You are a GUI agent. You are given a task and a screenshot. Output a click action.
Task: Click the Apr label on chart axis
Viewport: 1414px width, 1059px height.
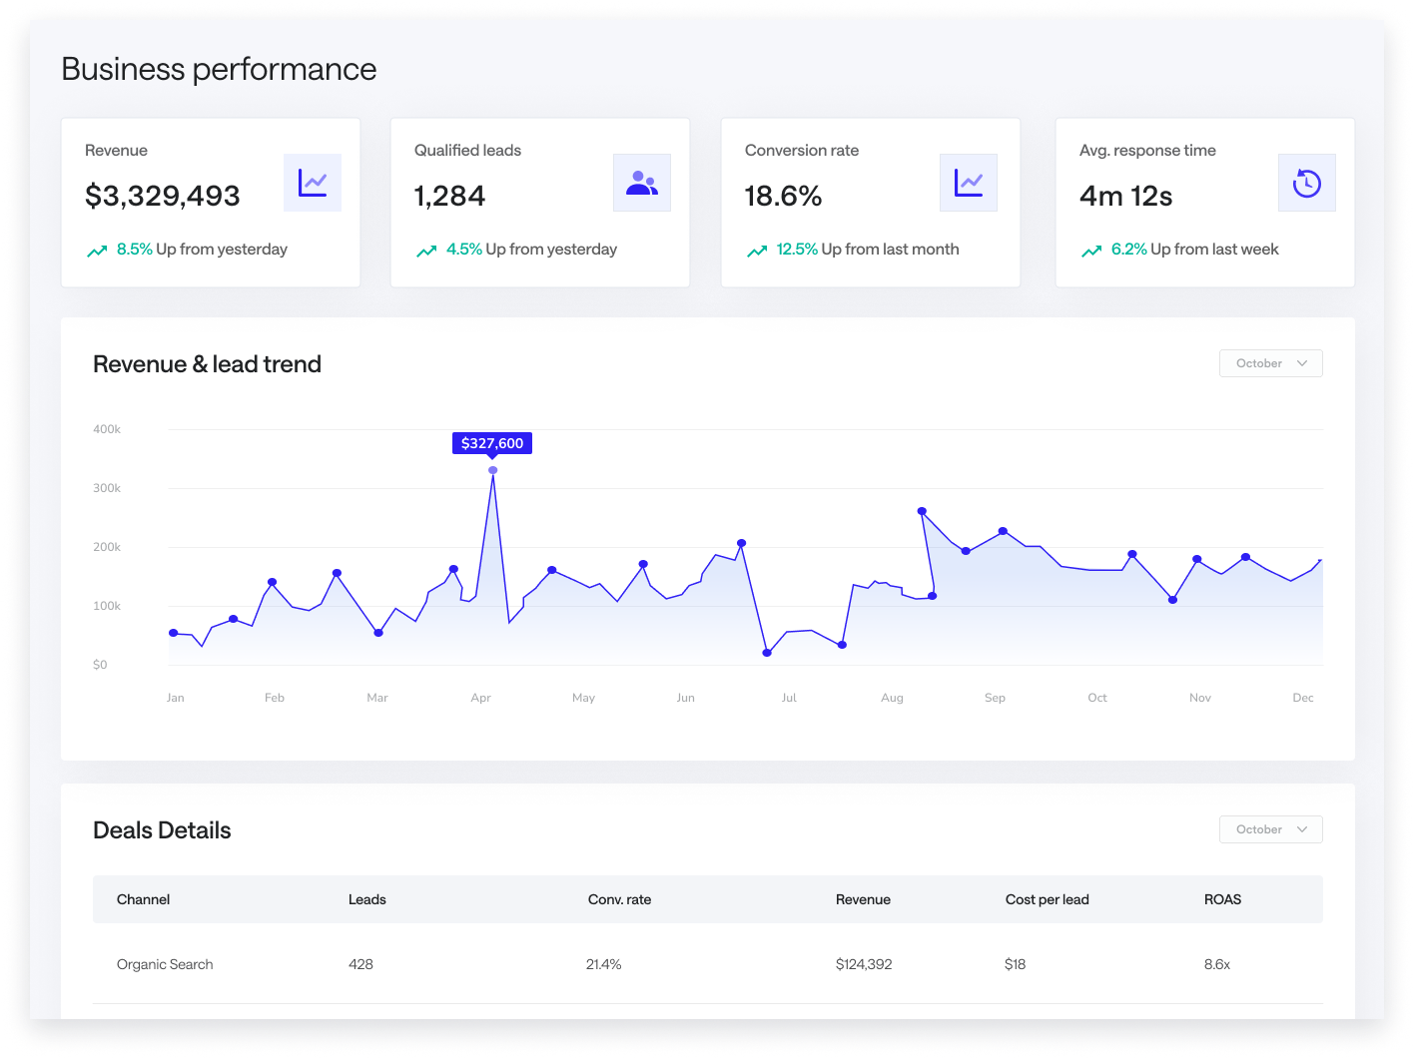(x=480, y=698)
